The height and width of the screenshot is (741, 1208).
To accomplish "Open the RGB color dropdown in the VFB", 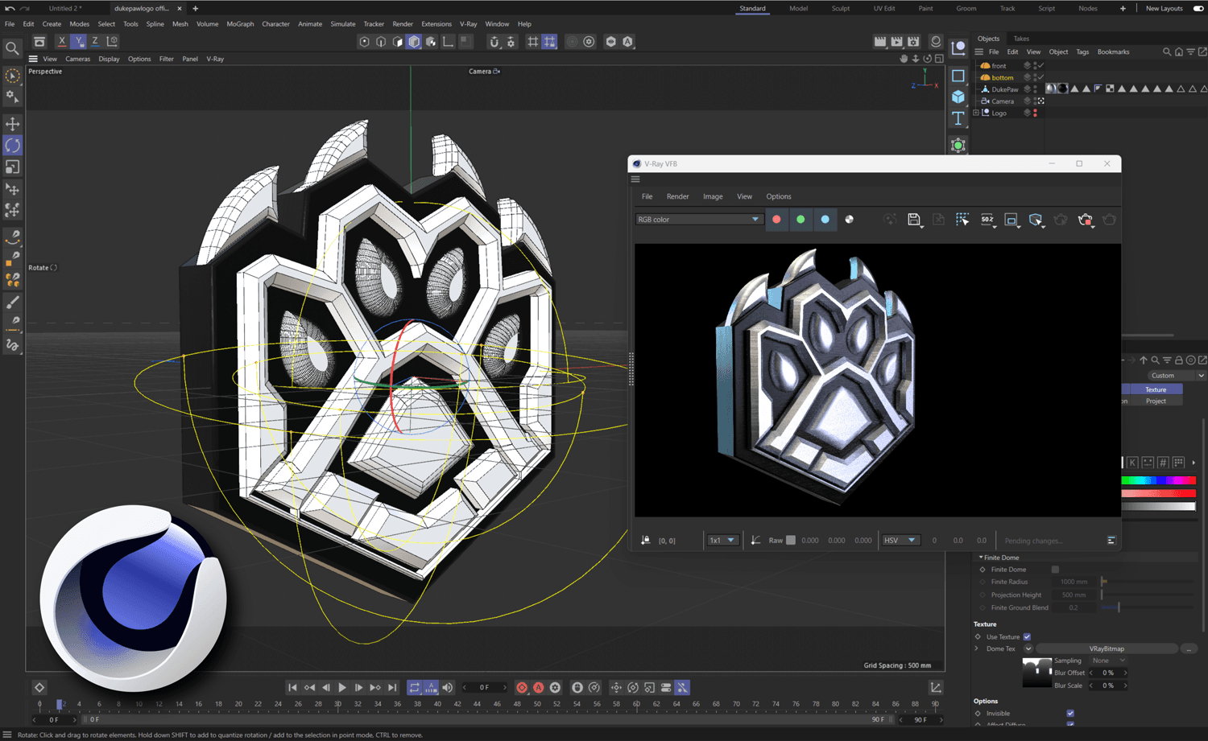I will [x=697, y=218].
